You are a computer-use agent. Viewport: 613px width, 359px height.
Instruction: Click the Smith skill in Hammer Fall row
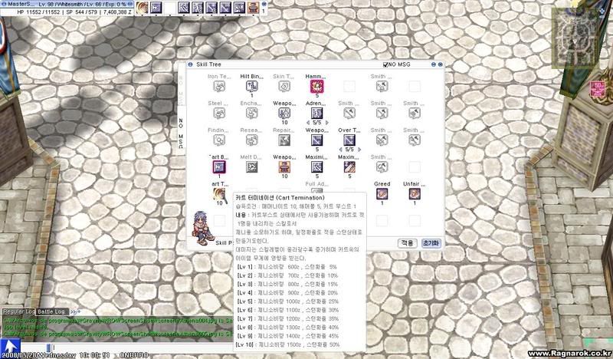[x=382, y=86]
